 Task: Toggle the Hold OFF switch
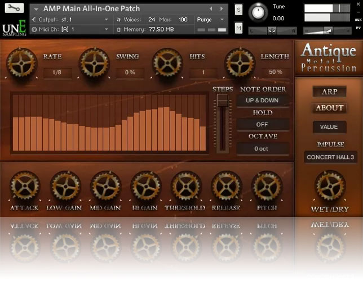pos(262,124)
